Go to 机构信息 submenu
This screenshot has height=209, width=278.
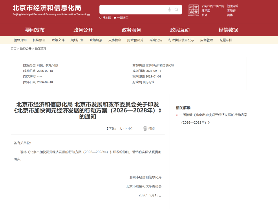pos(39,40)
